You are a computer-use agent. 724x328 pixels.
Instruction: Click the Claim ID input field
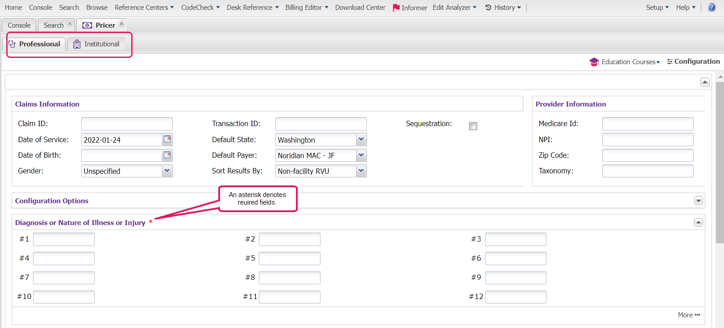coord(127,124)
